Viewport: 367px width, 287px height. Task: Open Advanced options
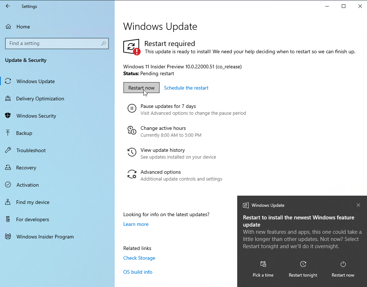[x=160, y=172]
